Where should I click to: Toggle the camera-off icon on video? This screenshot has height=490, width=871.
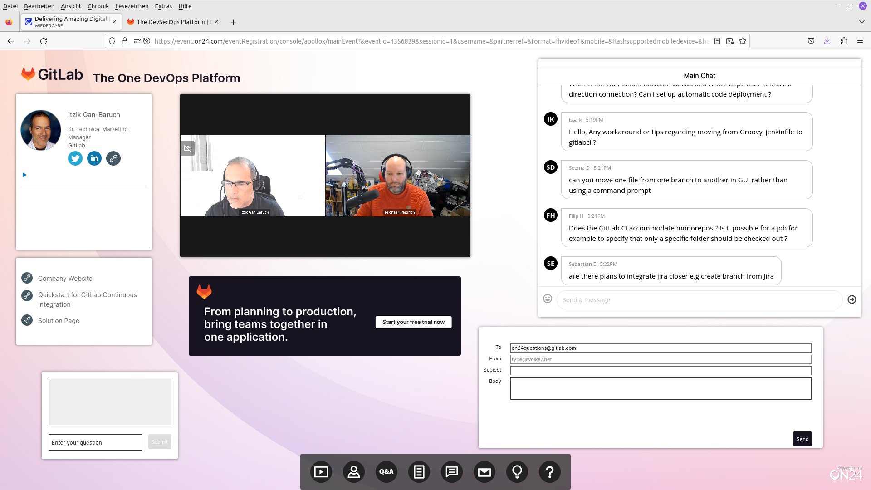(x=187, y=148)
